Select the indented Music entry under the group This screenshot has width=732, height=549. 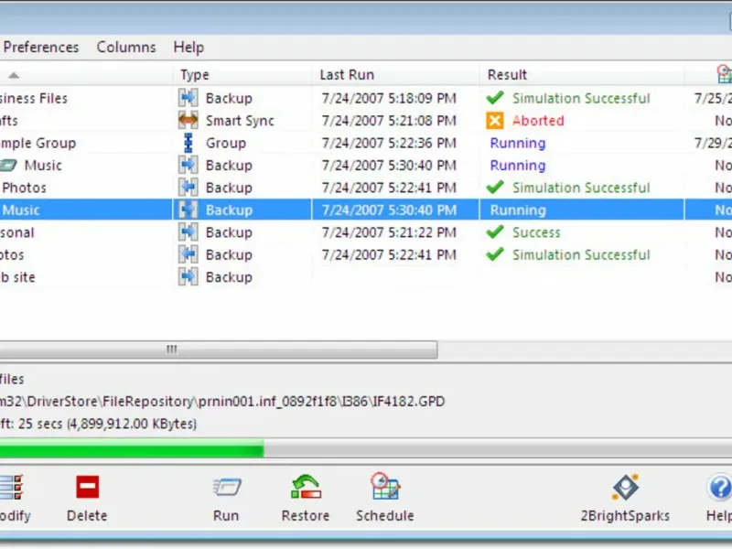[43, 166]
